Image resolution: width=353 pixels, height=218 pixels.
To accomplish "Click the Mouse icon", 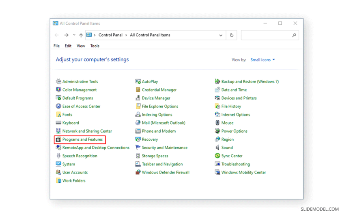I will point(217,123).
